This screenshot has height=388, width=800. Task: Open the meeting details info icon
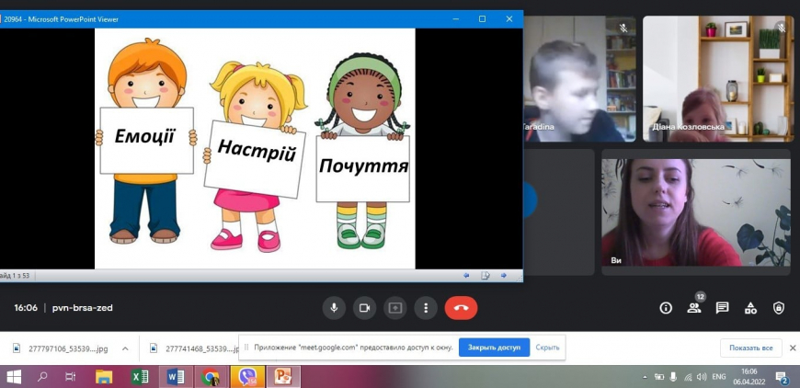point(666,308)
